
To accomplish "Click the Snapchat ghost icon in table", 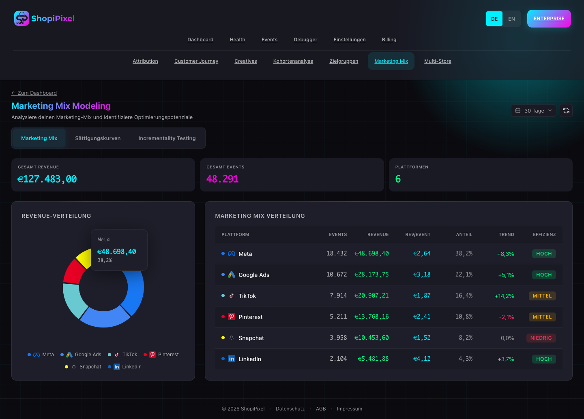I will [232, 338].
